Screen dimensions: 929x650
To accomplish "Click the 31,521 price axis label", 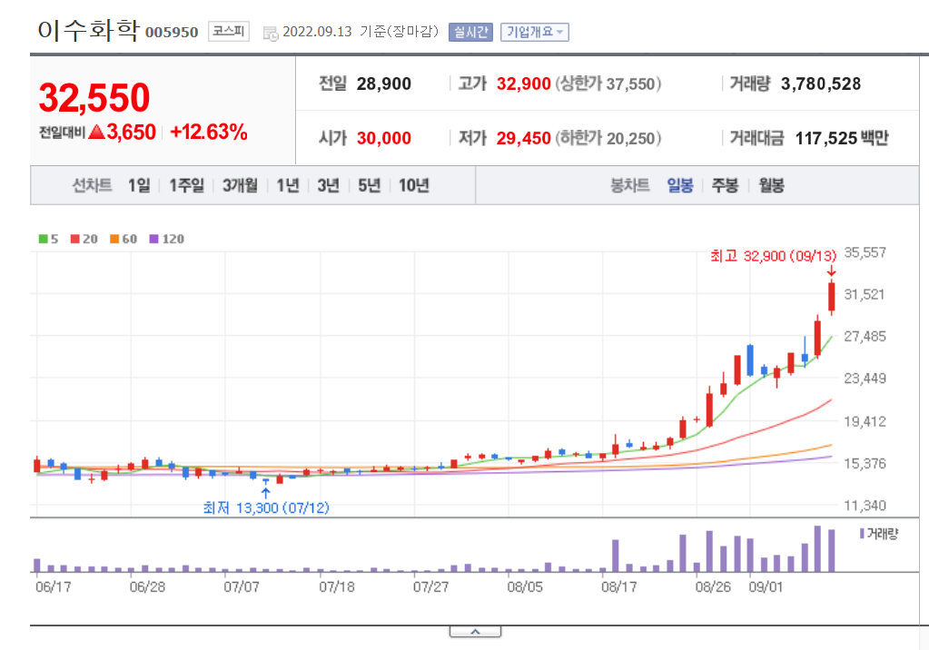I will pyautogui.click(x=865, y=294).
